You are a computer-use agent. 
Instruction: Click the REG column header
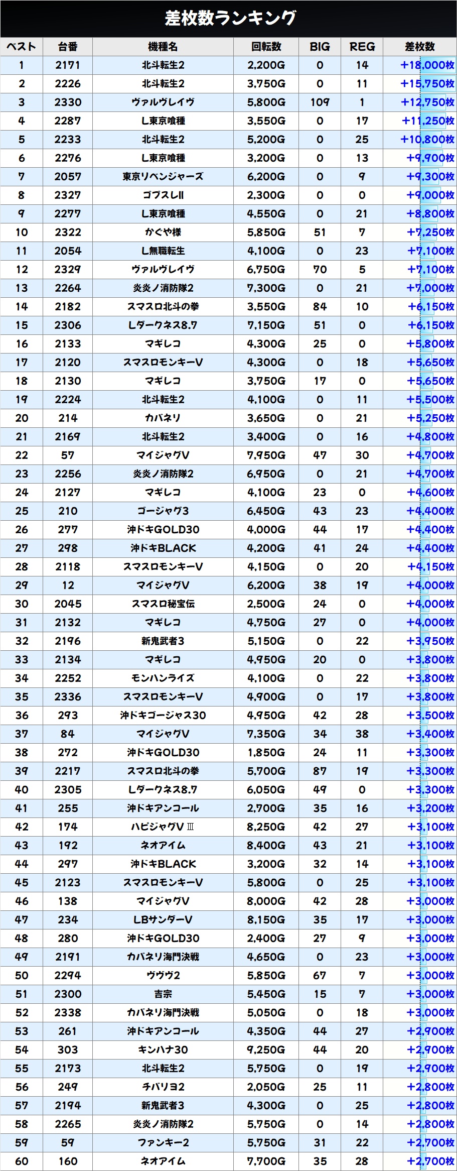(x=362, y=47)
